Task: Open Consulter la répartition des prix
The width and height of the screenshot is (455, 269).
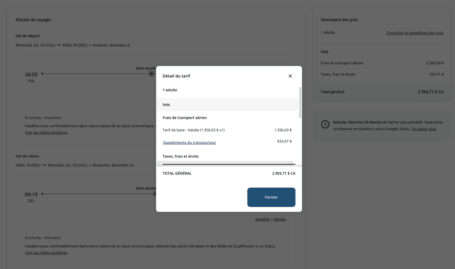Action: (415, 33)
